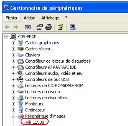Expand the Cartes réseau category

[x=13, y=49]
